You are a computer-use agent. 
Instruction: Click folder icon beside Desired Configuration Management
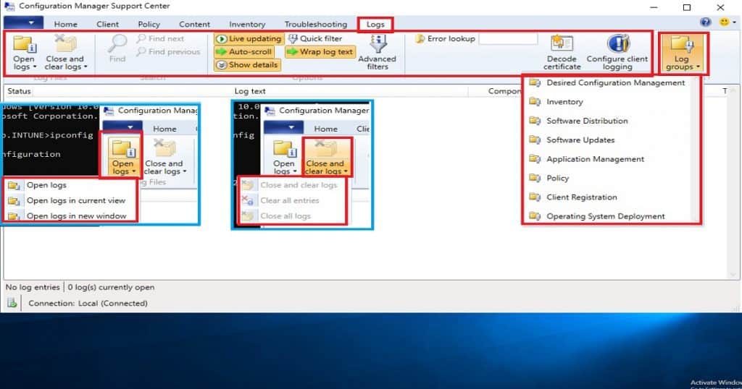535,82
